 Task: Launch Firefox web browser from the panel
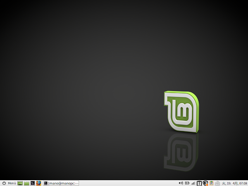pos(39,183)
